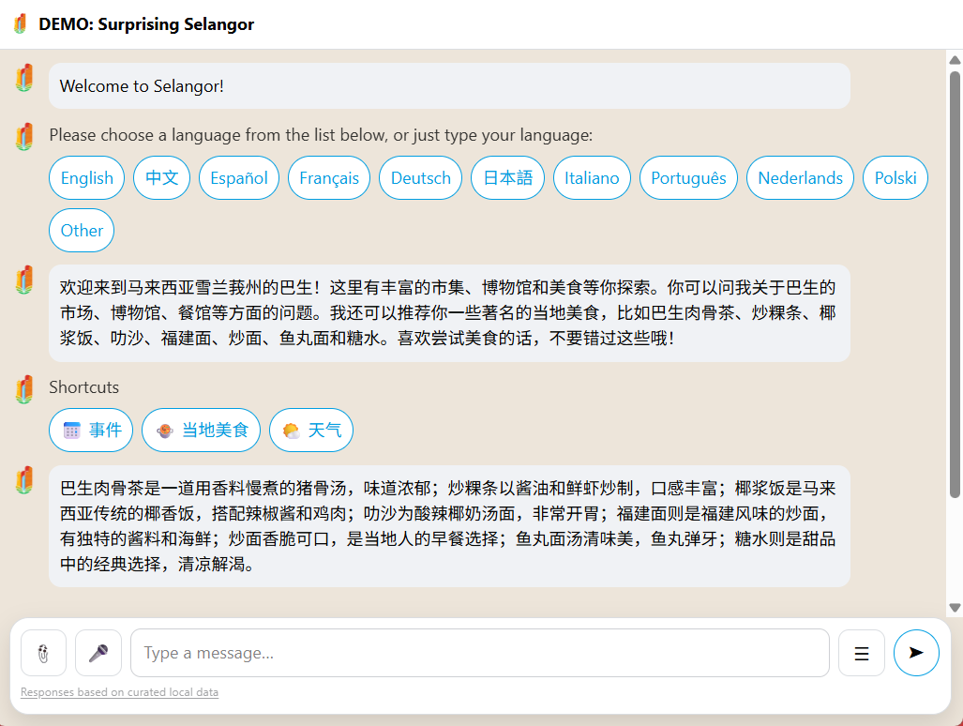Open the 事件 events shortcut

[x=91, y=431]
